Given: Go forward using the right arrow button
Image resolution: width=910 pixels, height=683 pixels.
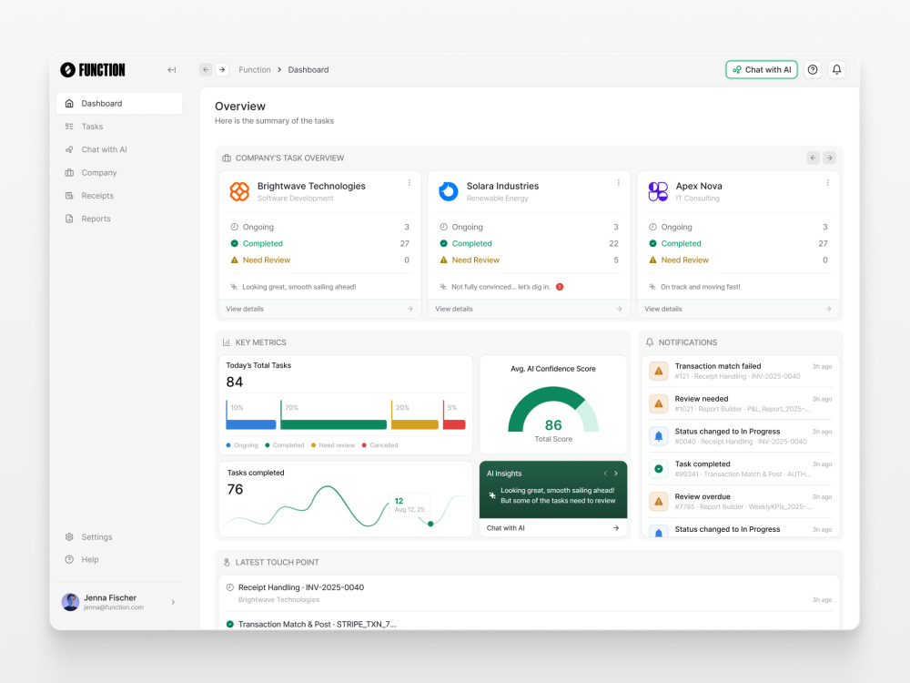Looking at the screenshot, I should pyautogui.click(x=222, y=70).
